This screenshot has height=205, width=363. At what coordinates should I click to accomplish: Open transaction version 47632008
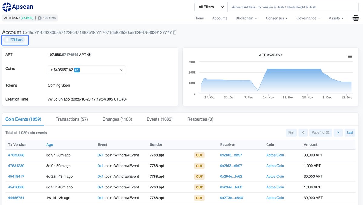pos(16,155)
